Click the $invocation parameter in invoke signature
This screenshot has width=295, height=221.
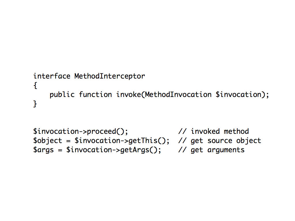tap(239, 94)
